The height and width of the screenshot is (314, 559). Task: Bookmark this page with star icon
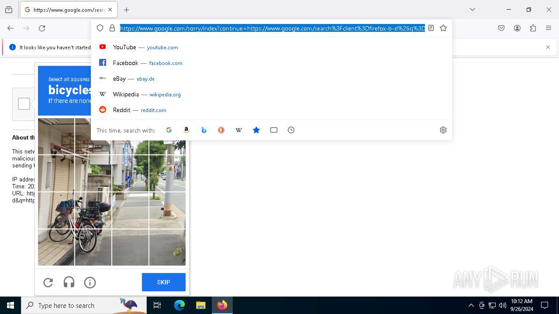tap(443, 28)
